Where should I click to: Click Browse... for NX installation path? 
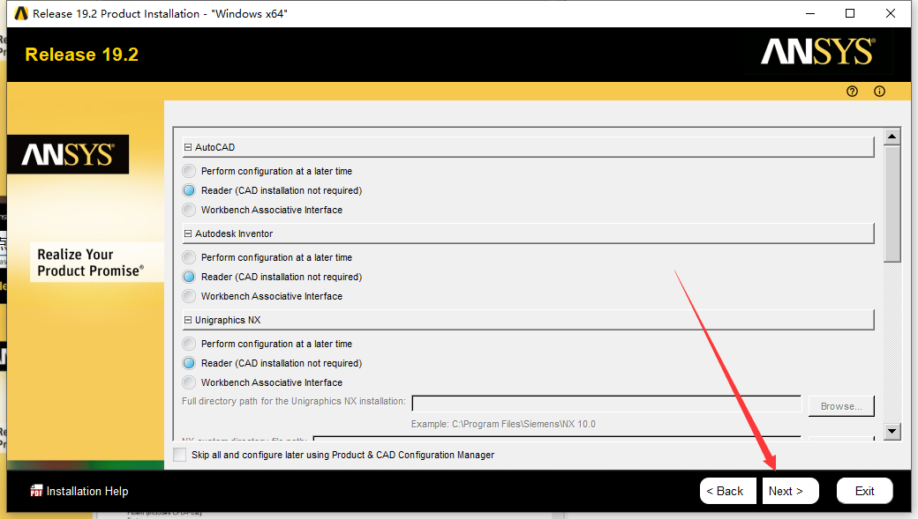(x=840, y=406)
